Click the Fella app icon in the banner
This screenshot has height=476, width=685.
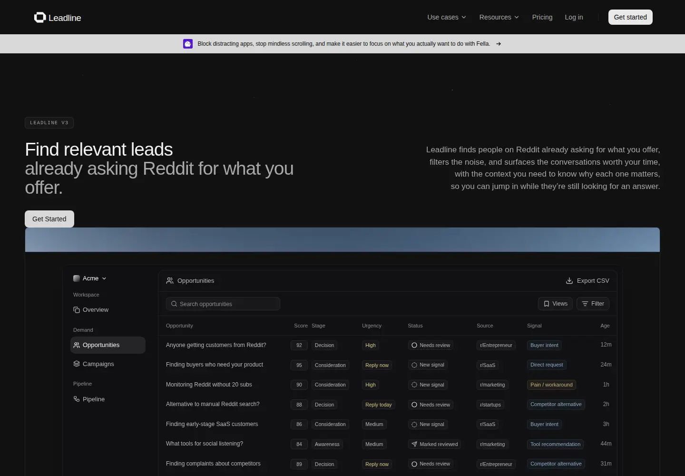(x=188, y=44)
